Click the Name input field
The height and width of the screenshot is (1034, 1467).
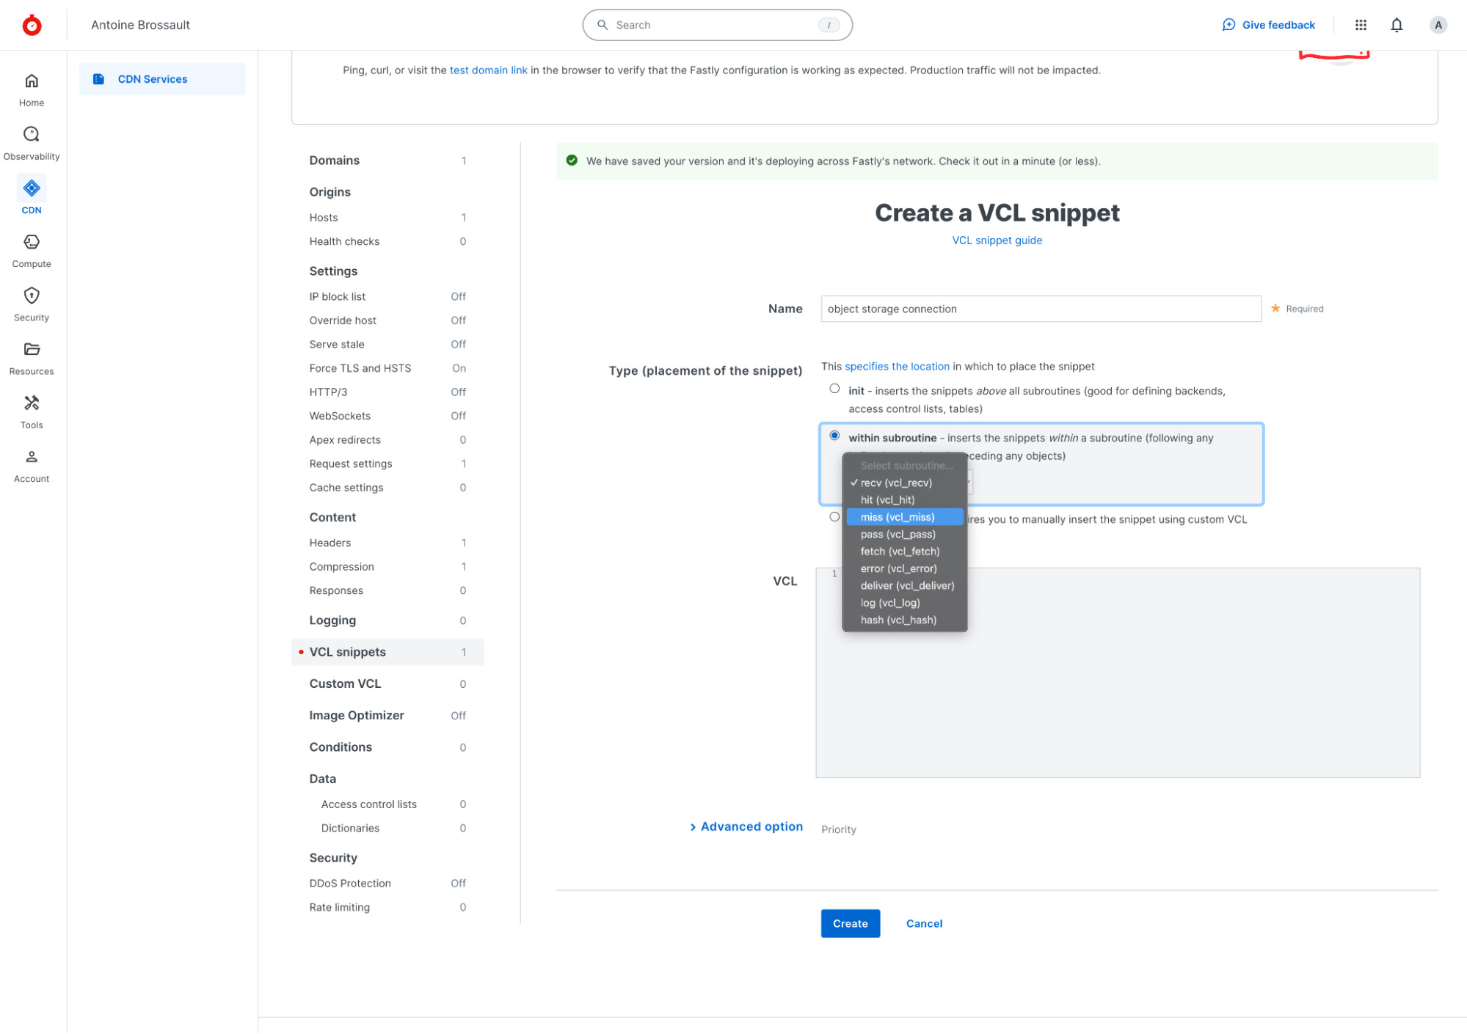[x=1041, y=309]
